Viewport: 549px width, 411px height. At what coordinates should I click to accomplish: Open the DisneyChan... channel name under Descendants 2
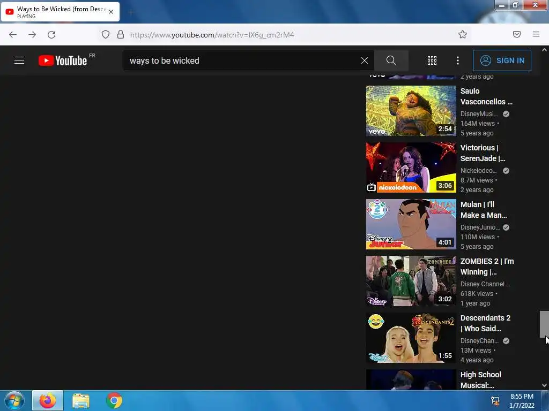479,341
